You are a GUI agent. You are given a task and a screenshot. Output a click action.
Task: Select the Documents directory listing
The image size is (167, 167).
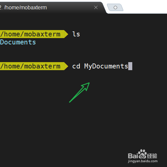click(18, 42)
